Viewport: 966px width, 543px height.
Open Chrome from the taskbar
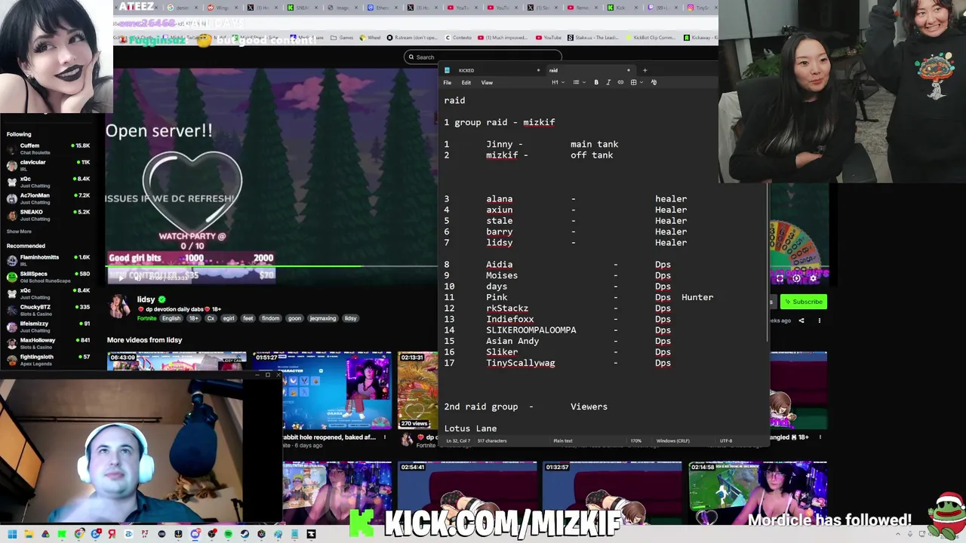[78, 534]
